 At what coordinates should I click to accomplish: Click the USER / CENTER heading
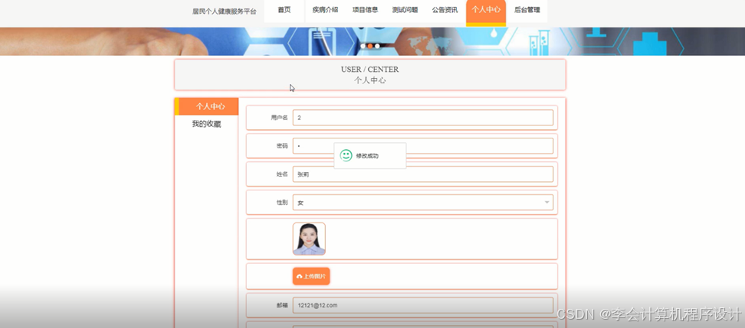point(369,70)
